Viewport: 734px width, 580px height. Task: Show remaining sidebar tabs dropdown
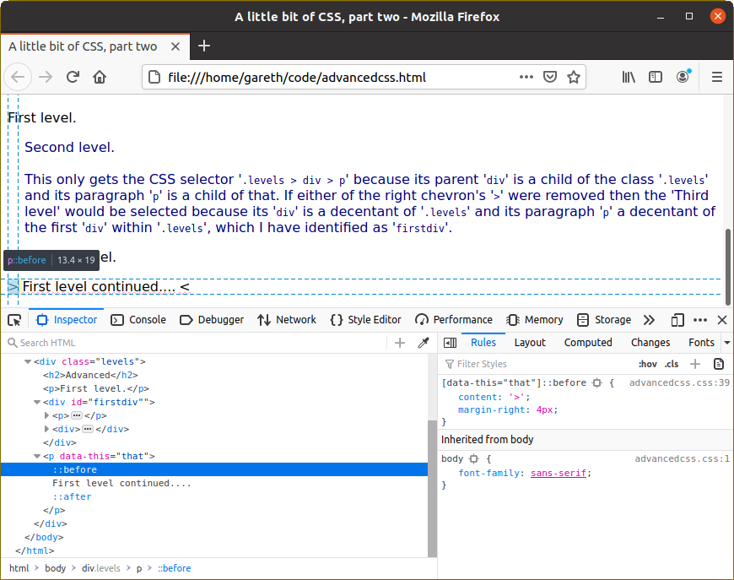727,343
